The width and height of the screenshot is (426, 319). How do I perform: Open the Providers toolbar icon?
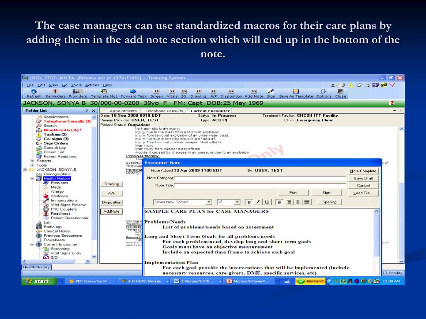coord(78,93)
